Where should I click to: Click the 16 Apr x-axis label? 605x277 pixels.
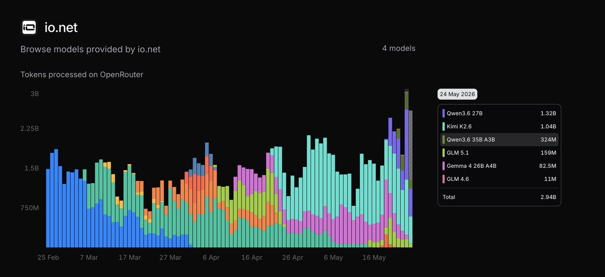tap(252, 257)
